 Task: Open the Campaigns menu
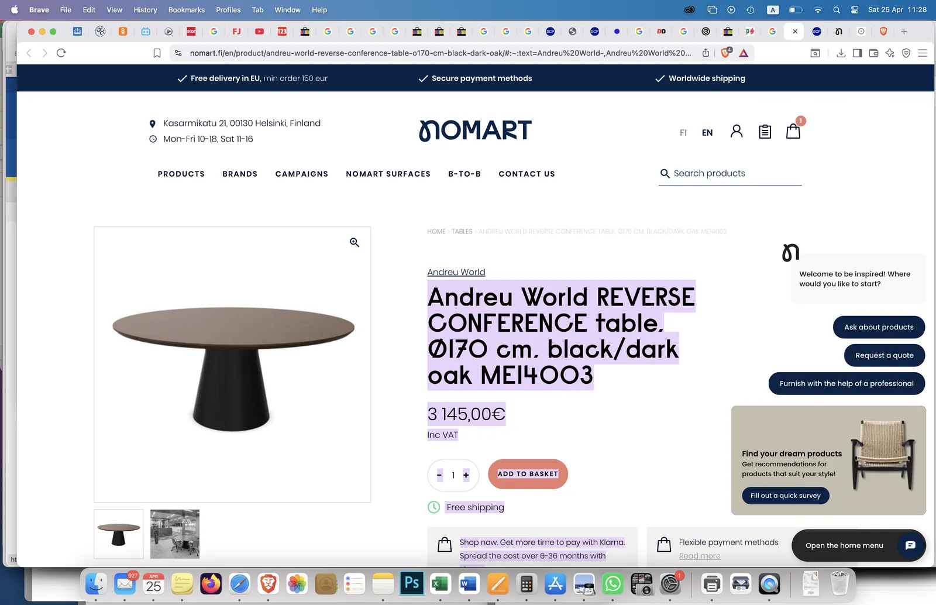click(x=302, y=174)
